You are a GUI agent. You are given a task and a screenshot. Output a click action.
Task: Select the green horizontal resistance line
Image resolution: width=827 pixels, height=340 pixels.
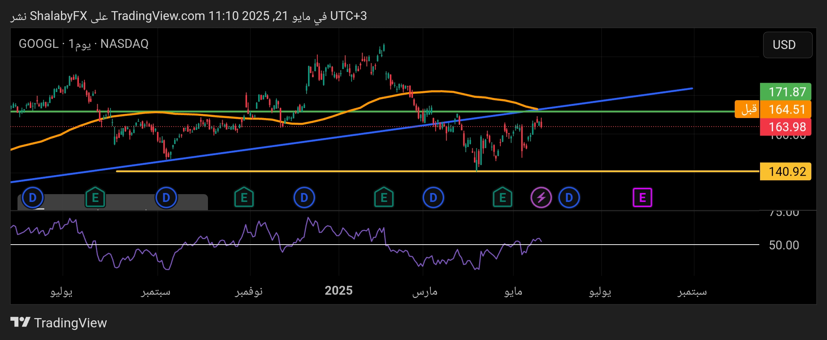point(372,111)
